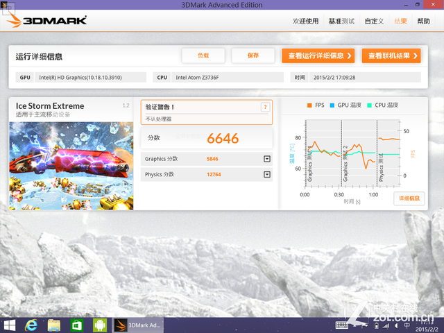Open the Windows Start button

click(x=9, y=325)
